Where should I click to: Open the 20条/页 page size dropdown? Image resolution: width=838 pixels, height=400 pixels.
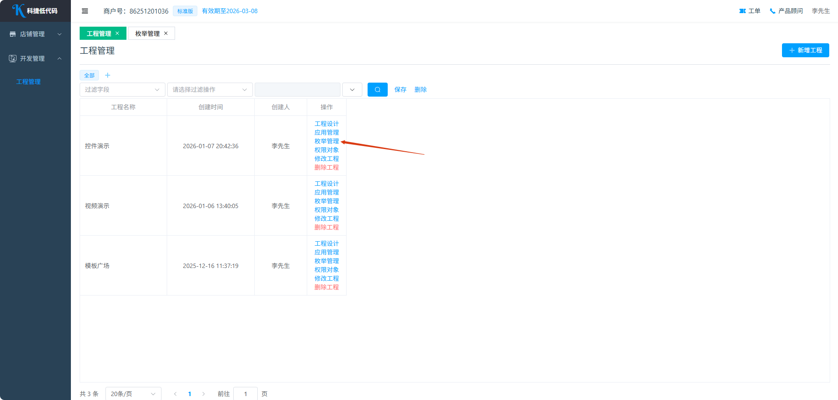(x=133, y=394)
